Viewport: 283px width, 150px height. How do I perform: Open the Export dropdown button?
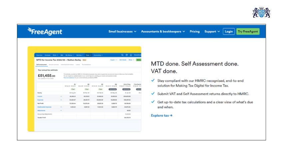(114, 60)
